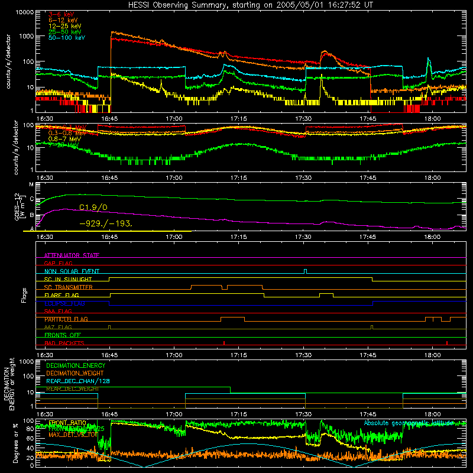Click the 0.8-7 MeV legend label
Screen dimensions: 473x473
coord(64,139)
